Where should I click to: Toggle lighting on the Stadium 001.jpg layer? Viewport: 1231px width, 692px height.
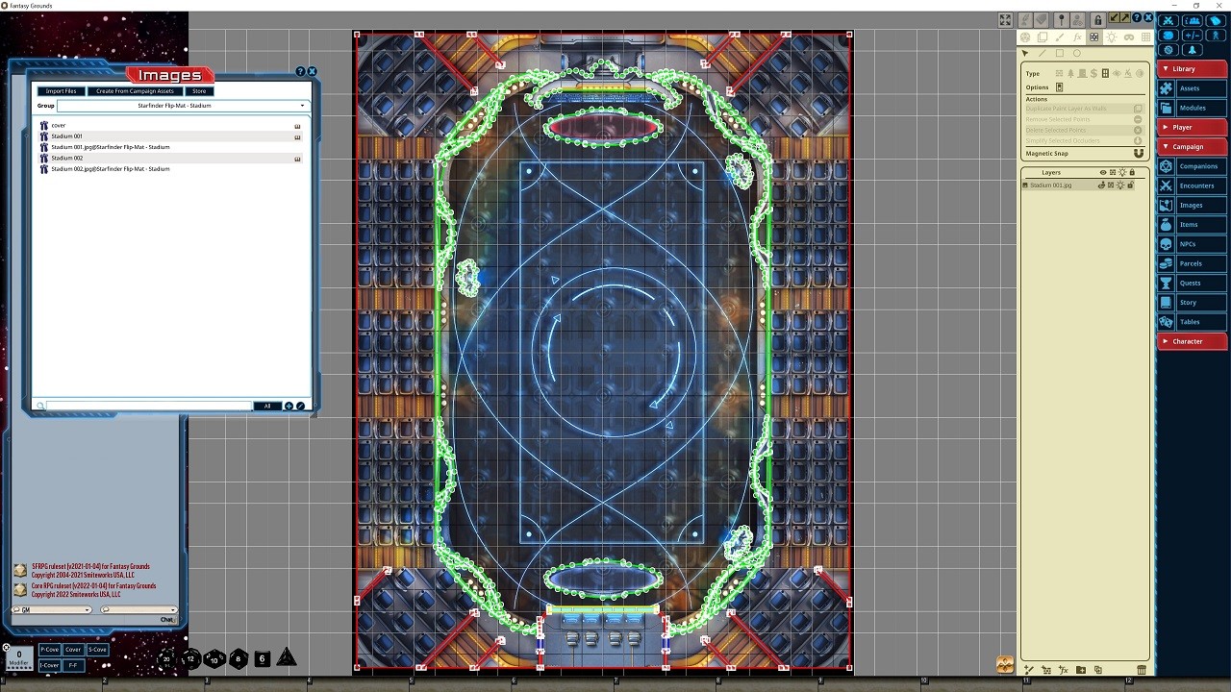click(x=1121, y=185)
